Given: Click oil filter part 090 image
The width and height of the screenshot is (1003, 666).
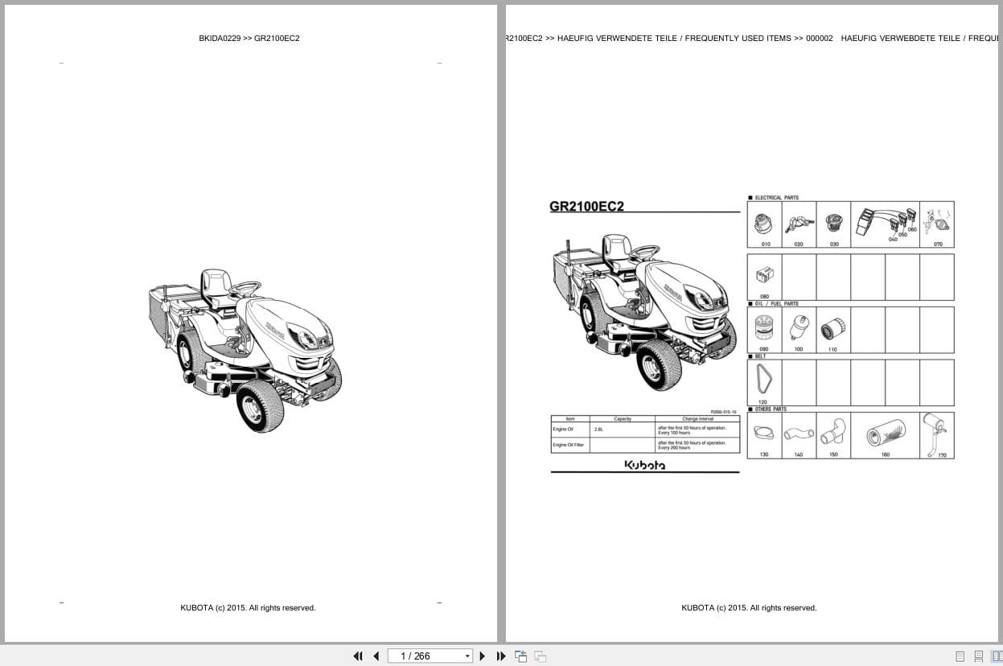Looking at the screenshot, I should [763, 327].
